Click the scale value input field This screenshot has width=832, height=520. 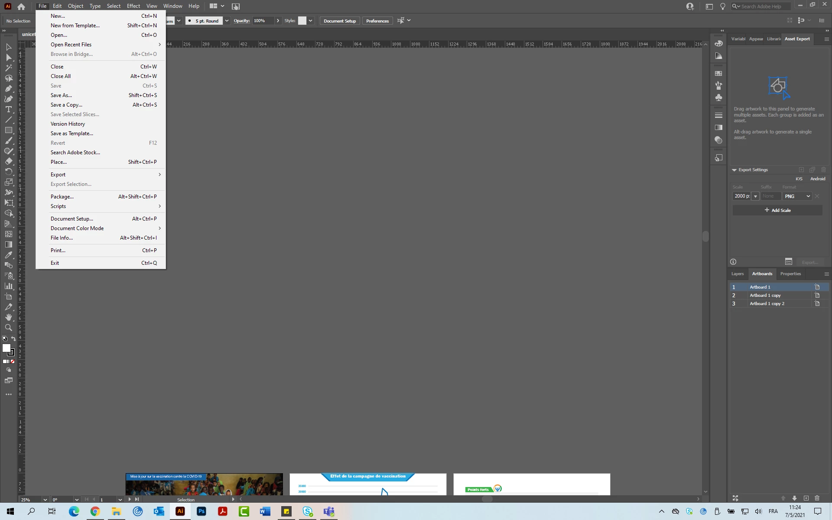[x=741, y=196]
